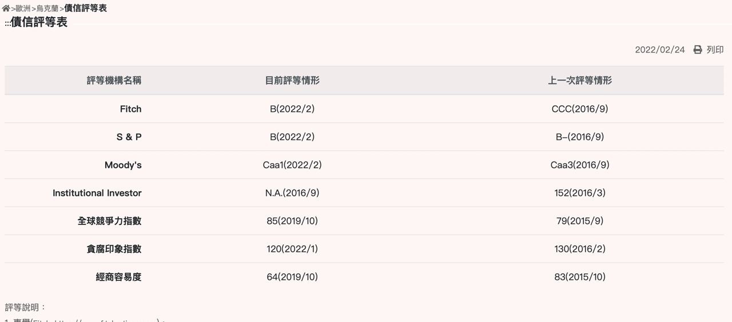The image size is (732, 322).
Task: Open the 歐洲 breadcrumb link
Action: pos(23,9)
